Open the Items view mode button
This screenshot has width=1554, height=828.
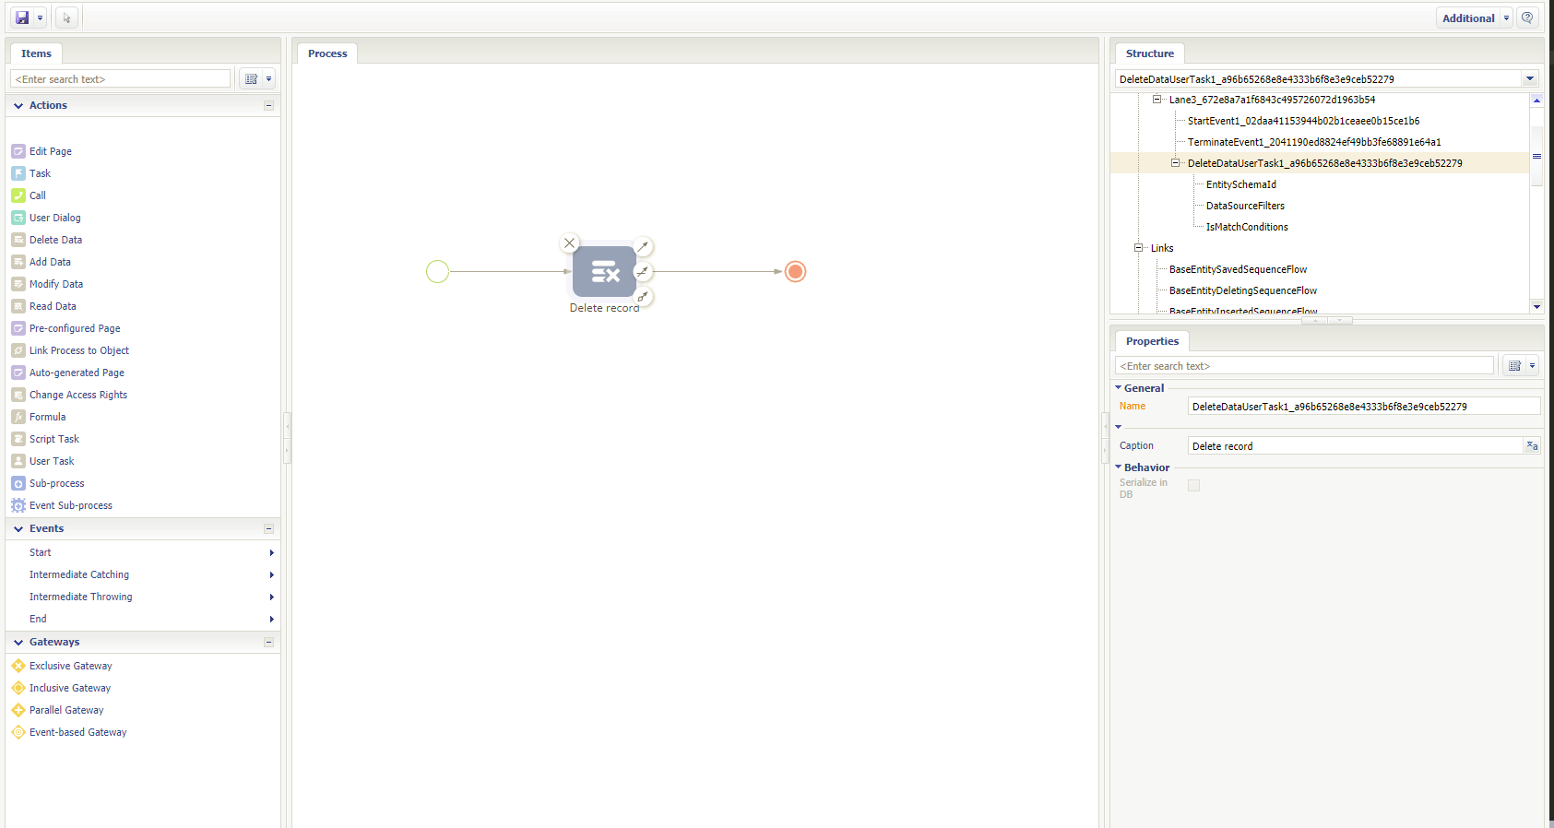click(257, 79)
